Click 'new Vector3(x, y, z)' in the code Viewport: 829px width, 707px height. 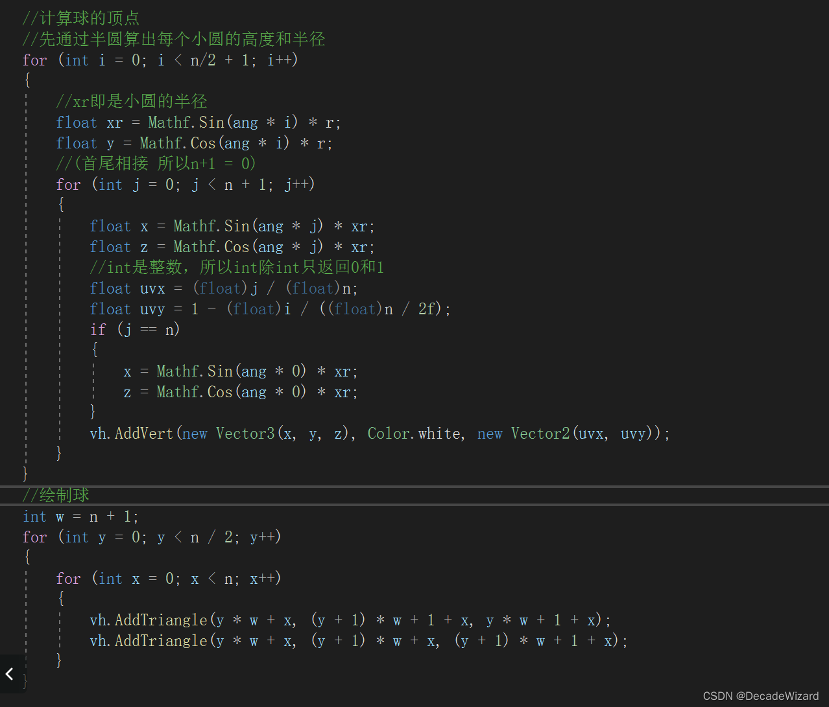coord(267,434)
